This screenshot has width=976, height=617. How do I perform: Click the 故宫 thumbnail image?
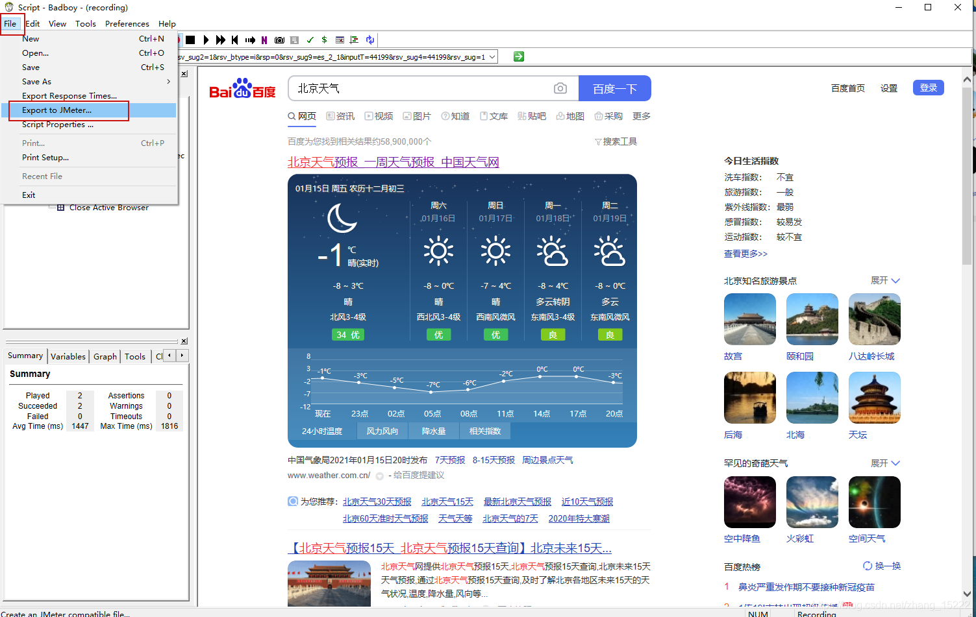click(x=750, y=319)
